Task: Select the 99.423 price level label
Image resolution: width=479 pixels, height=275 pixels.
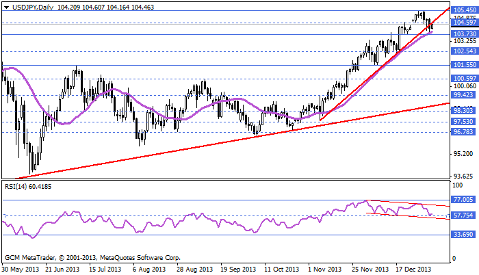Action: [x=463, y=95]
